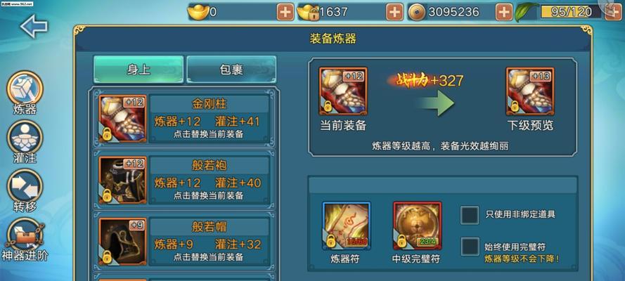
Task: Open the 灌注 sidebar icon
Action: coord(25,137)
